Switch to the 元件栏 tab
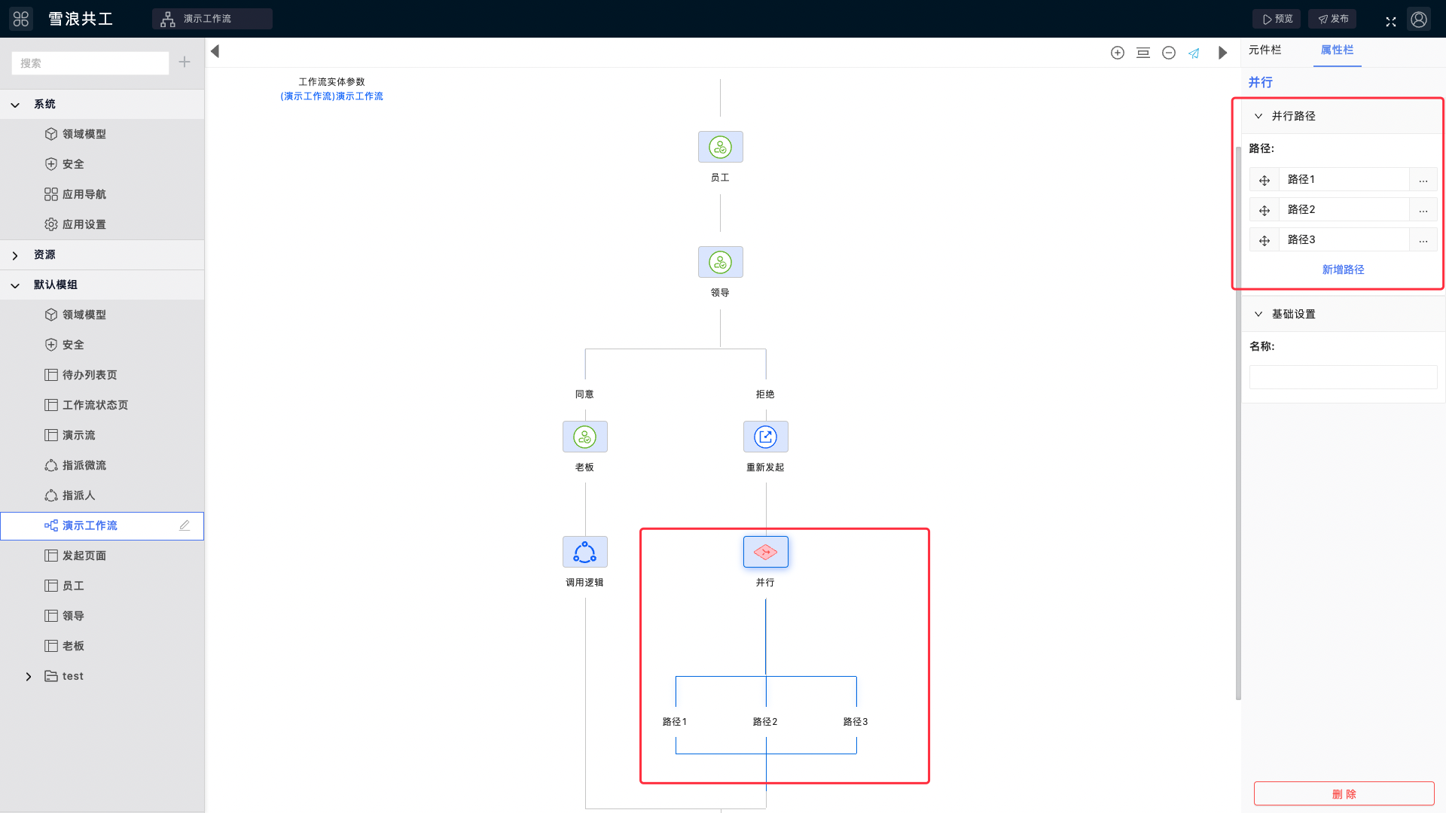This screenshot has height=813, width=1446. [x=1265, y=50]
